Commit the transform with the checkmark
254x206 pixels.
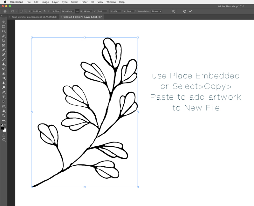[x=190, y=11]
